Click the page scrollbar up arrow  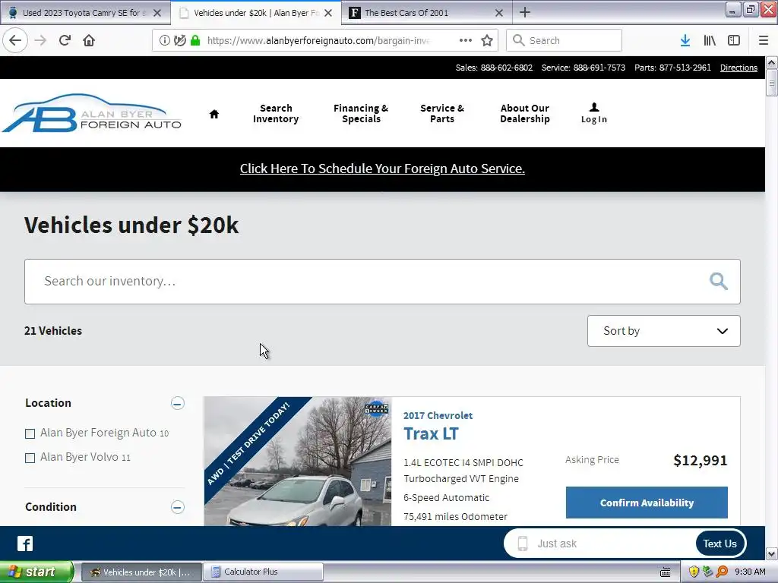pyautogui.click(x=772, y=62)
